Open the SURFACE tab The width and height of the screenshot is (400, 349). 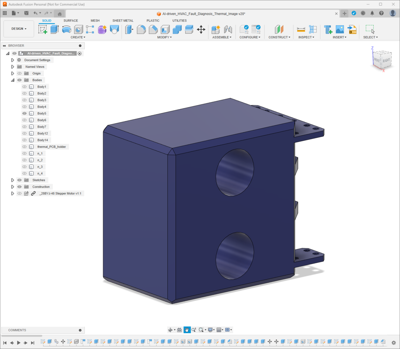pos(71,21)
